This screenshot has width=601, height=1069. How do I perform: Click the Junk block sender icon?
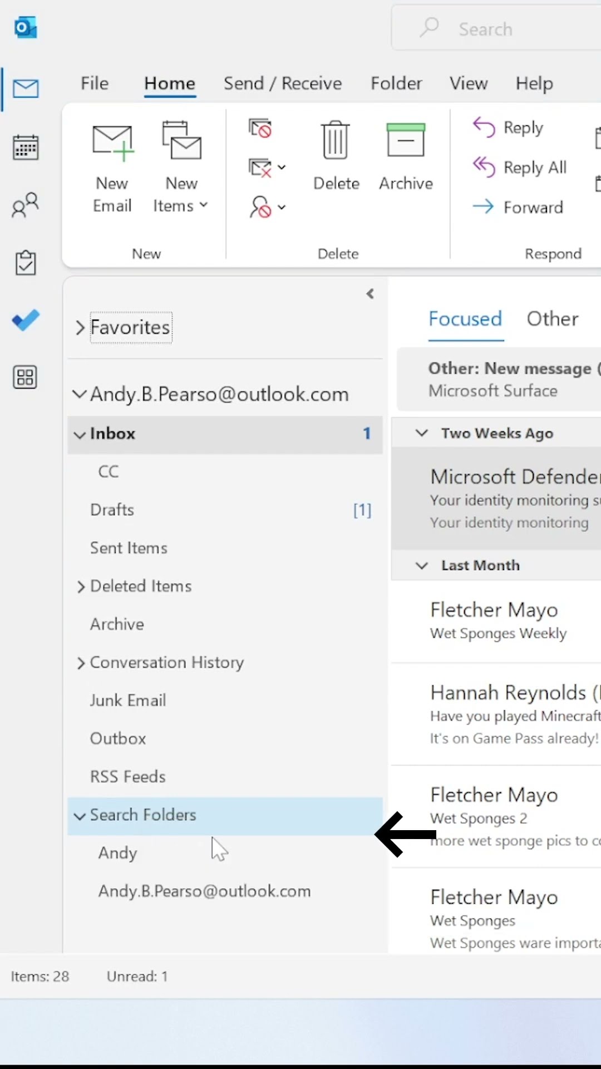click(x=260, y=207)
